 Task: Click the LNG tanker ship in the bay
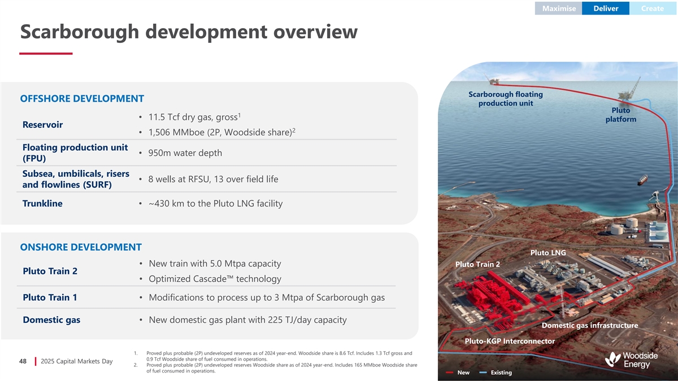pyautogui.click(x=644, y=181)
